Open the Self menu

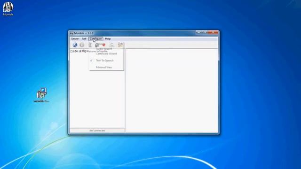click(84, 38)
